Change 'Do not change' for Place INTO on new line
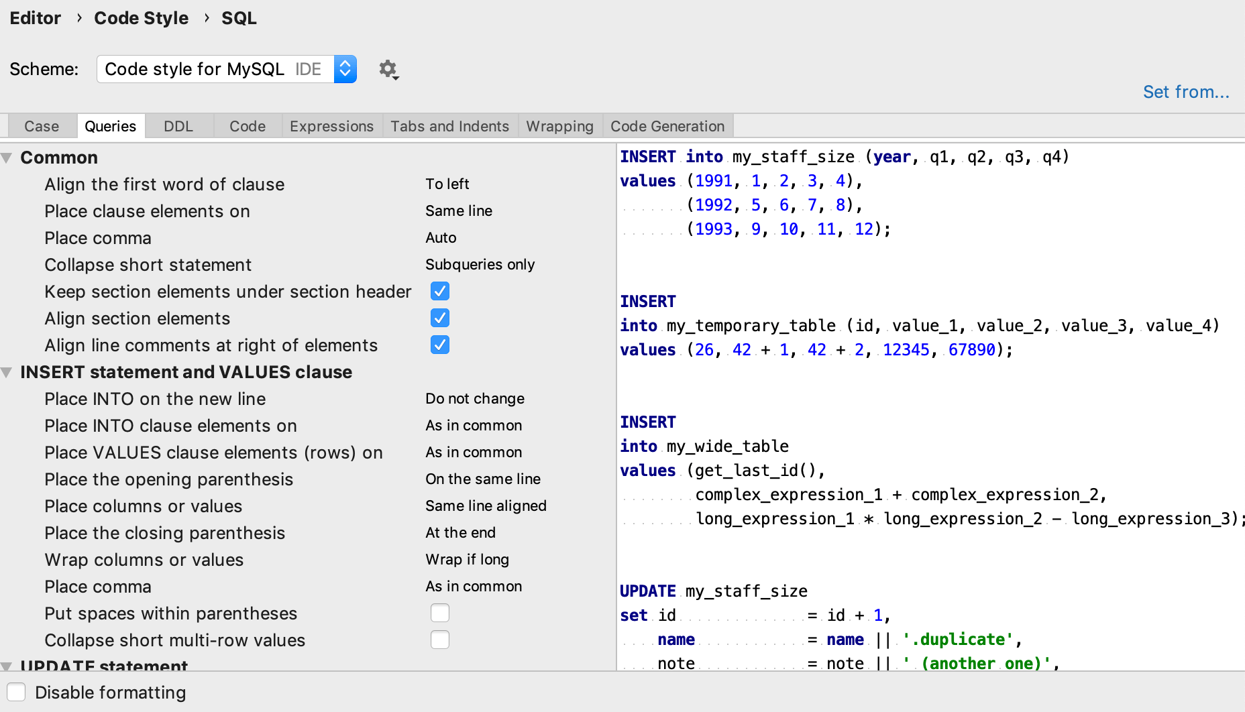Image resolution: width=1245 pixels, height=712 pixels. (475, 398)
